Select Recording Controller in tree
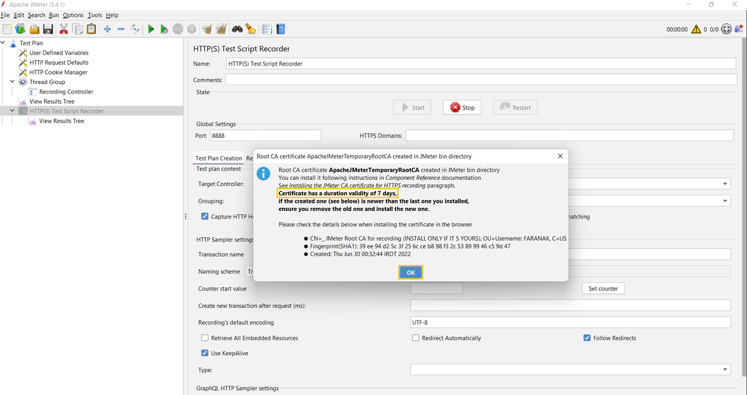 (x=66, y=91)
